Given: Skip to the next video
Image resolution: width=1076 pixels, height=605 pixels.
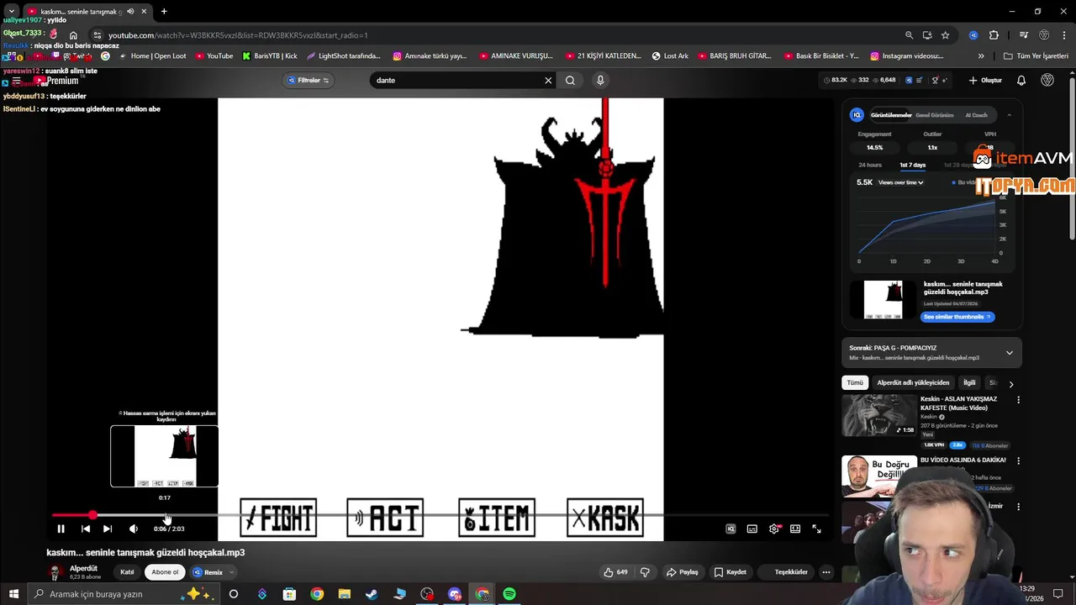Looking at the screenshot, I should coord(108,529).
